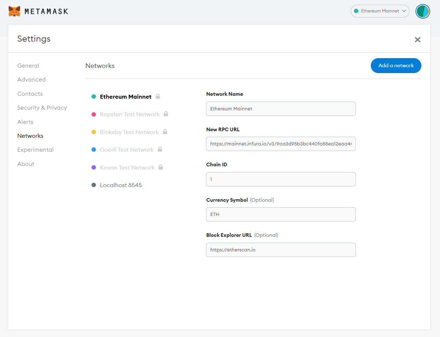440x337 pixels.
Task: Click the lock icon beside Goerli Test Network
Action: tap(160, 149)
